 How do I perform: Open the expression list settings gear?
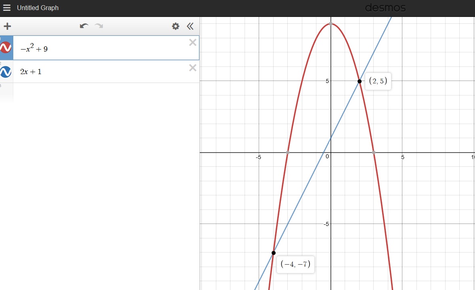(176, 27)
